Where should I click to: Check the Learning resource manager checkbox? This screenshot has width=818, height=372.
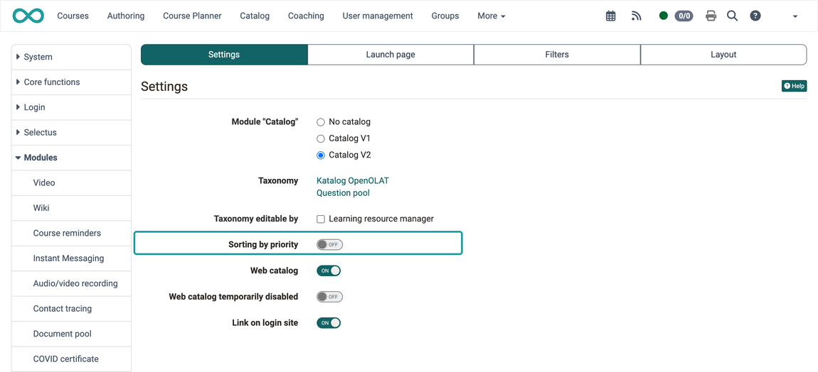click(321, 219)
